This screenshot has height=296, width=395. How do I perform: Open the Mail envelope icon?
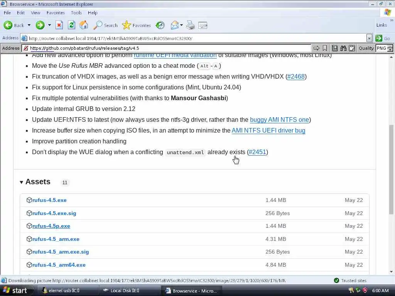click(175, 25)
